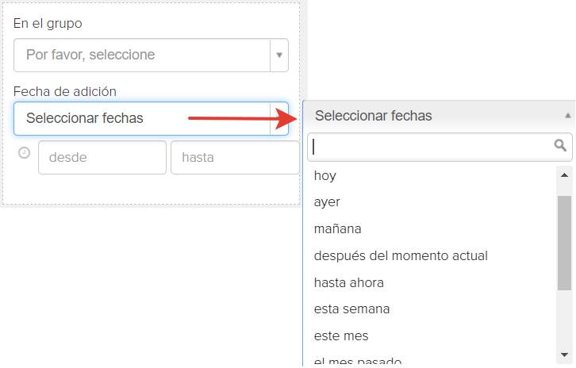
Task: Click the scrollbar up arrow in list
Action: 565,175
